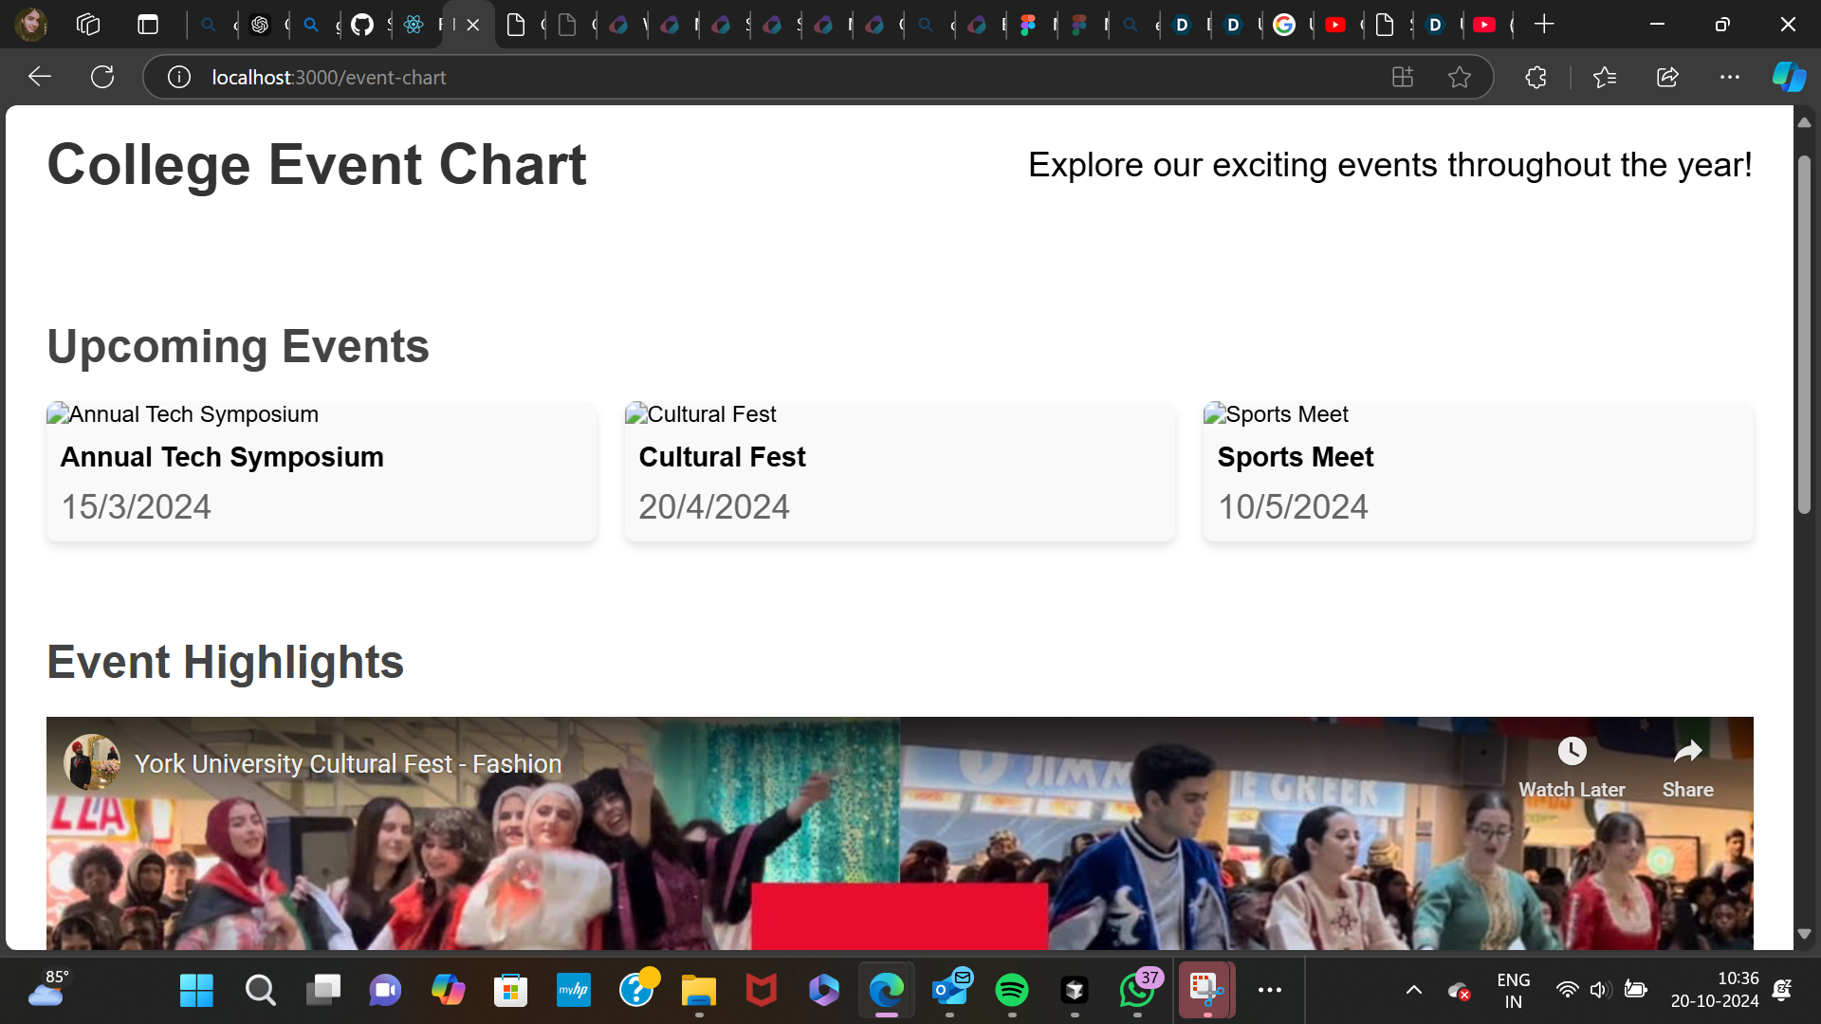Click the page vertical scrollbar thumb

[1804, 332]
